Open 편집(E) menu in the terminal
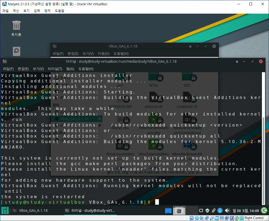The width and height of the screenshot is (269, 221). [x=23, y=69]
